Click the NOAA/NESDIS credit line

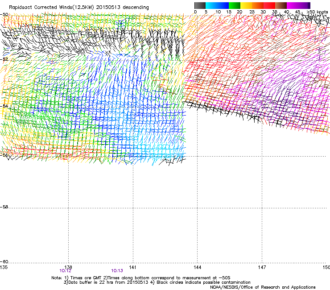[x=263, y=287]
